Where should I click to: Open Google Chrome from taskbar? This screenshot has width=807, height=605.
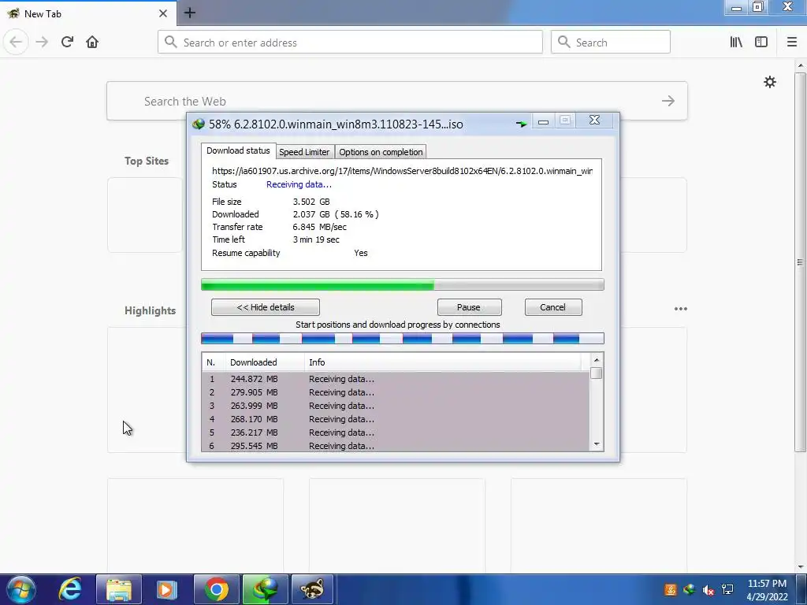coord(216,589)
